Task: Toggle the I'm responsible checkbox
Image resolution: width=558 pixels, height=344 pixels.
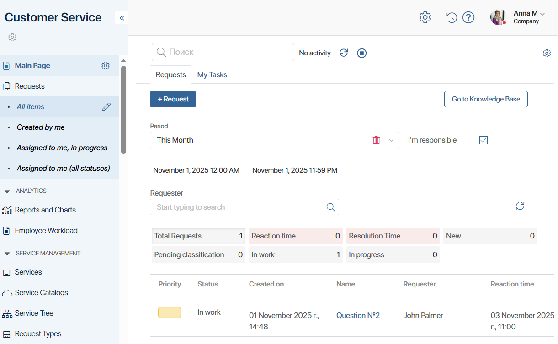Action: (x=484, y=140)
